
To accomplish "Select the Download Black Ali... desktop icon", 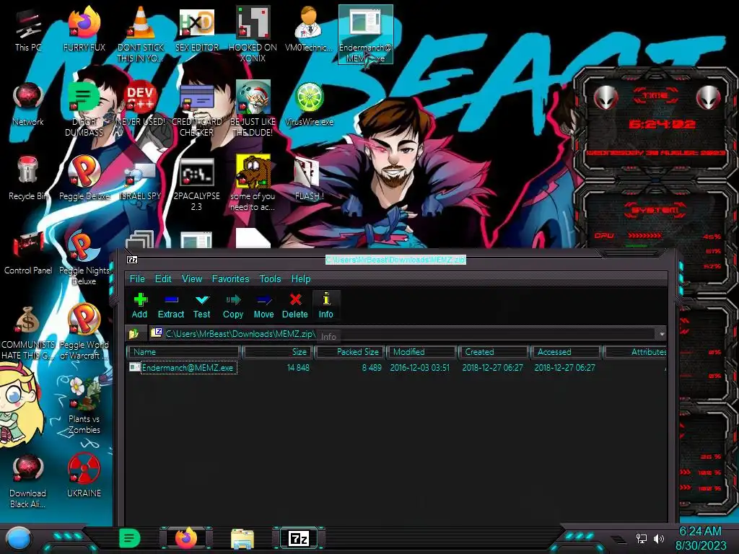I will pyautogui.click(x=28, y=480).
